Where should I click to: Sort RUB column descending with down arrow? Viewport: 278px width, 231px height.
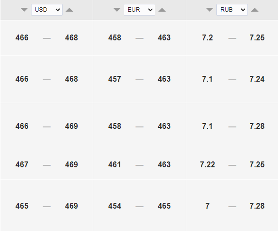[210, 10]
